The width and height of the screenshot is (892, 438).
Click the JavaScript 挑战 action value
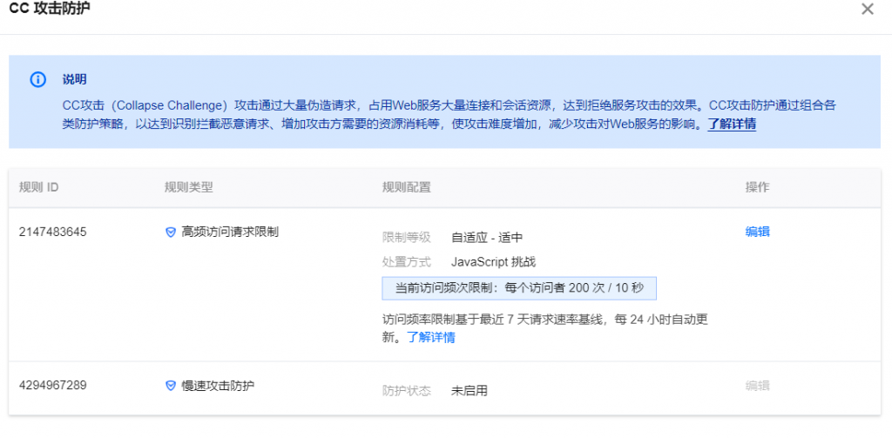(494, 261)
